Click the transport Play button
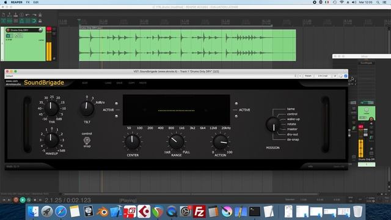Screen dimensions: 391x220 [23, 200]
